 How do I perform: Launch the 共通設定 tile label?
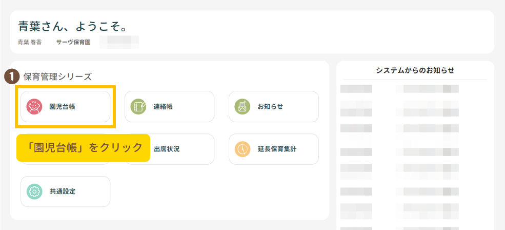pos(62,191)
